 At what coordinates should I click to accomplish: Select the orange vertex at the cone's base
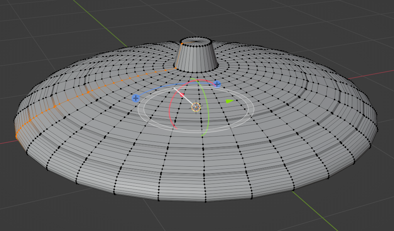click(x=176, y=69)
